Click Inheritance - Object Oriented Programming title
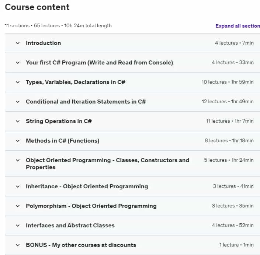The image size is (260, 255). pyautogui.click(x=87, y=186)
